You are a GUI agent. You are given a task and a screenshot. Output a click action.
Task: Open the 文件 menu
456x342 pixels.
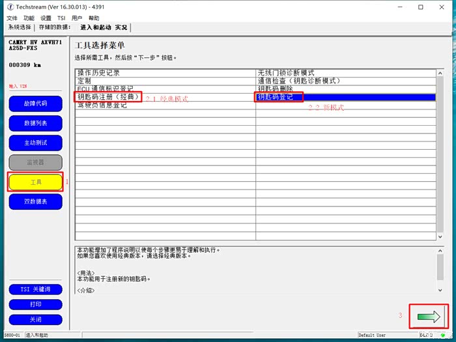12,18
